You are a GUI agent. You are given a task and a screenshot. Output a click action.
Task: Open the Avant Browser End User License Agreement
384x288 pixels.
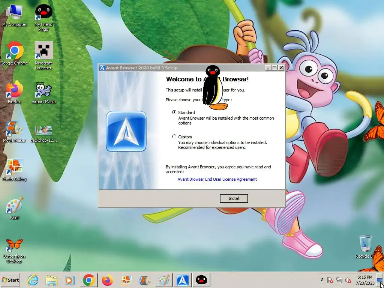coord(217,179)
